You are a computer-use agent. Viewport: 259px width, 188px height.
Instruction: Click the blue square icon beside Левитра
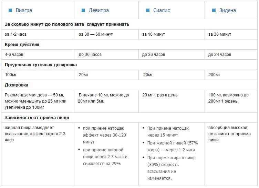(83, 10)
